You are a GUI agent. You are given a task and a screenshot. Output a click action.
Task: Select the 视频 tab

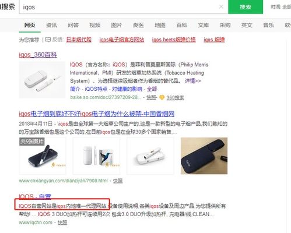click(95, 25)
